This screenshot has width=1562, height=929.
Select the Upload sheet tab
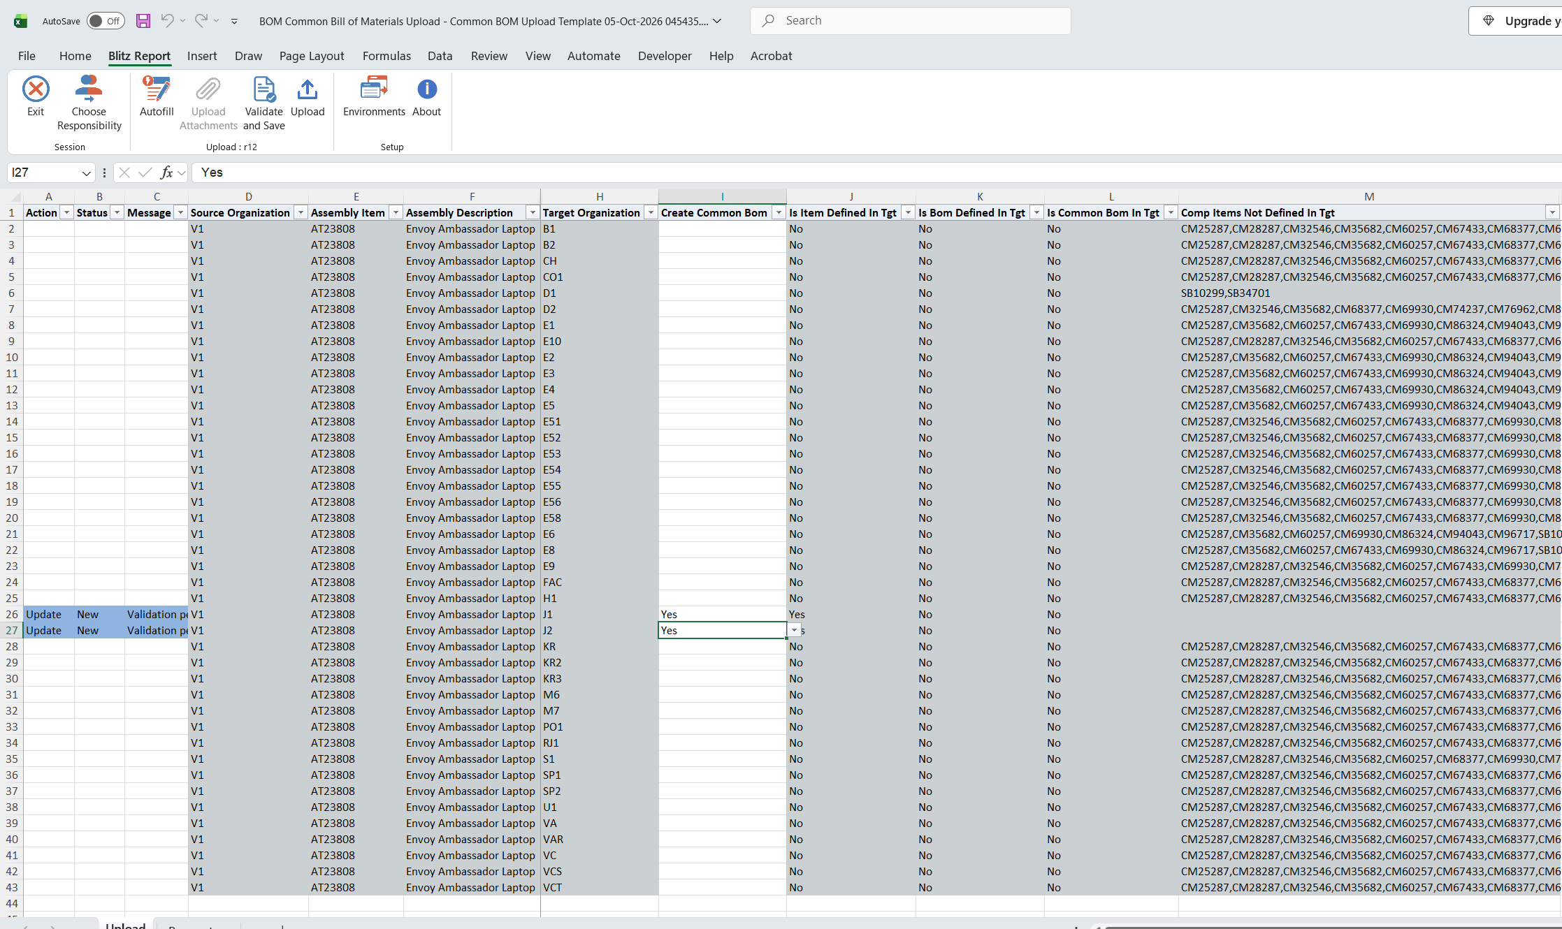(x=125, y=925)
